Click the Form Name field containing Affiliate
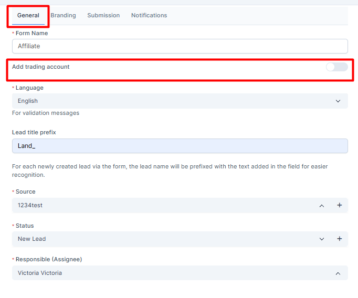 pyautogui.click(x=180, y=46)
